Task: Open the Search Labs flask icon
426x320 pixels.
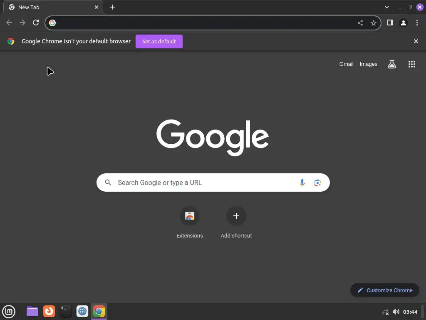Action: [392, 64]
